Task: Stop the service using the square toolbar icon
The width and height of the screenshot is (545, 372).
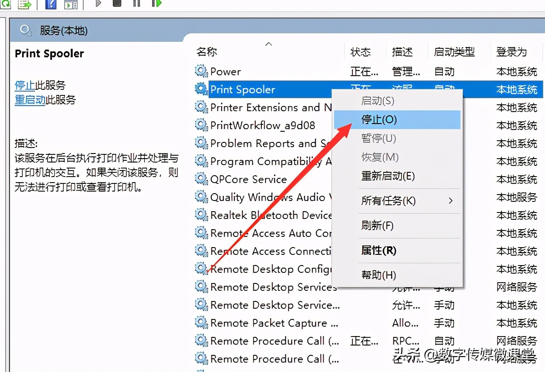Action: point(117,4)
